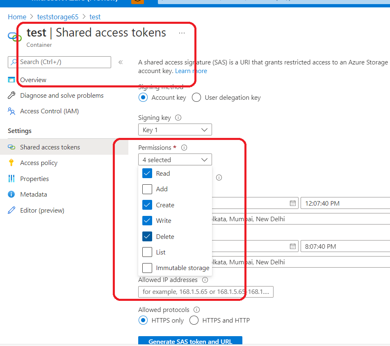Image resolution: width=390 pixels, height=346 pixels.
Task: Collapse the Permissions 4 selected dropdown
Action: tap(175, 160)
